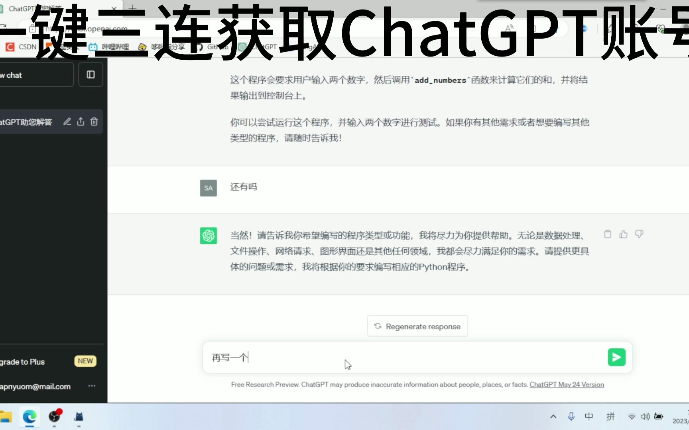Send the message with the green arrow
689x430 pixels.
pyautogui.click(x=616, y=357)
